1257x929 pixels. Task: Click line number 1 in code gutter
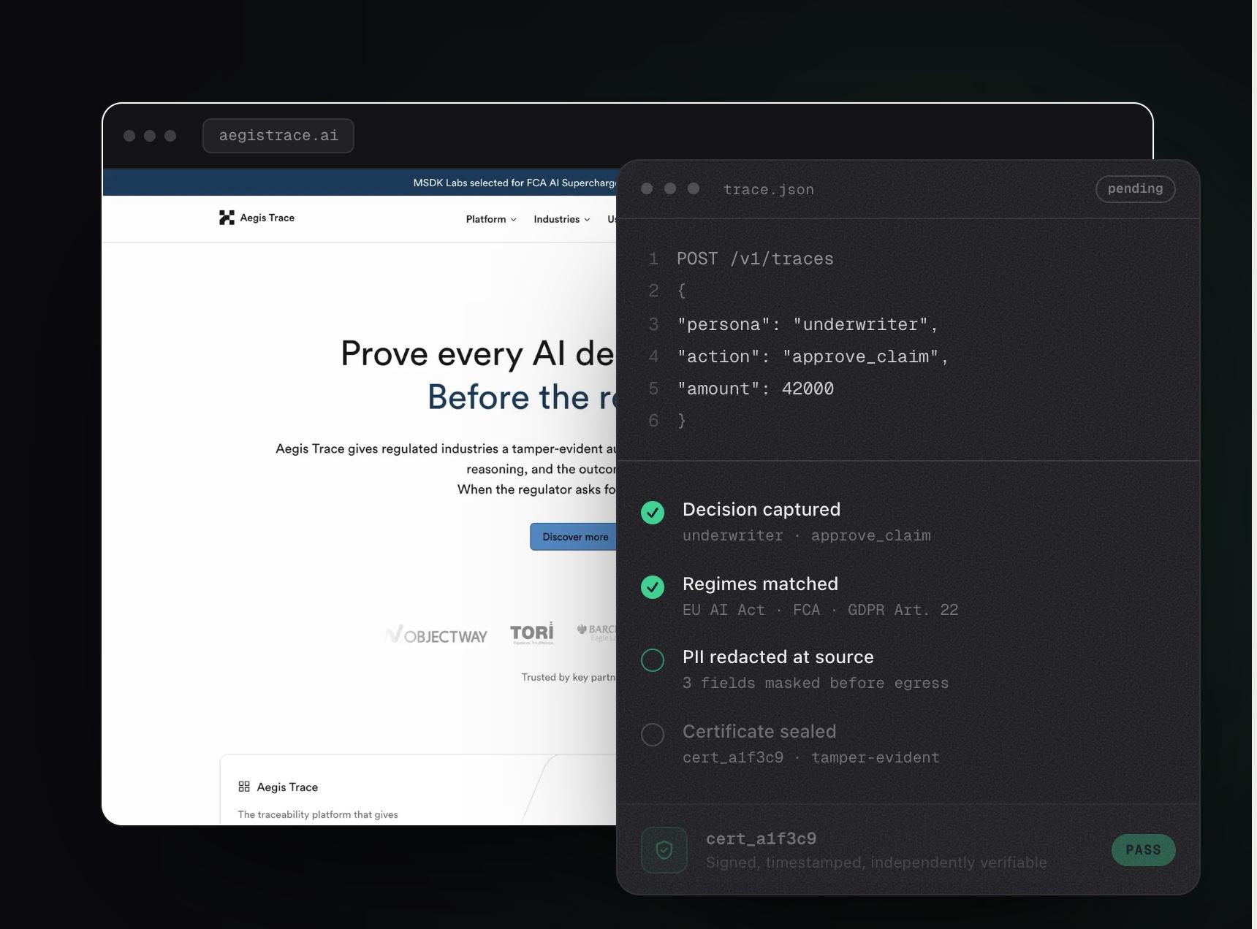[x=653, y=259]
